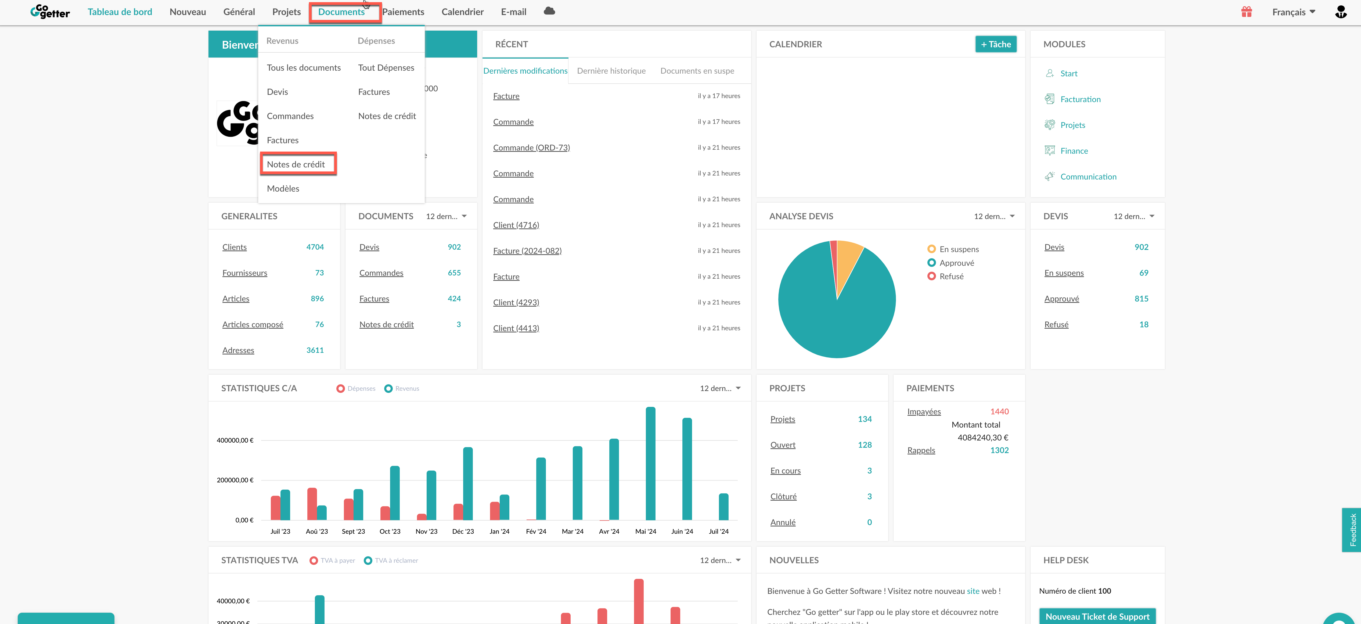Open the gift icon in top bar
The width and height of the screenshot is (1361, 624).
pyautogui.click(x=1246, y=12)
